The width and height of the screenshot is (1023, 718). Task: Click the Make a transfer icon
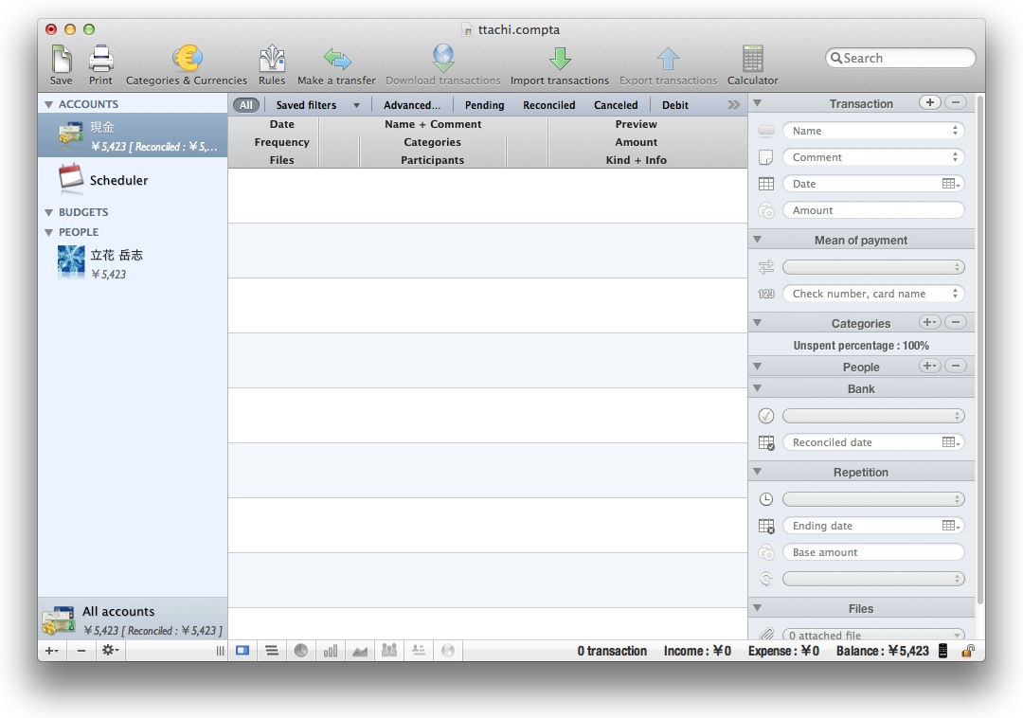[336, 60]
